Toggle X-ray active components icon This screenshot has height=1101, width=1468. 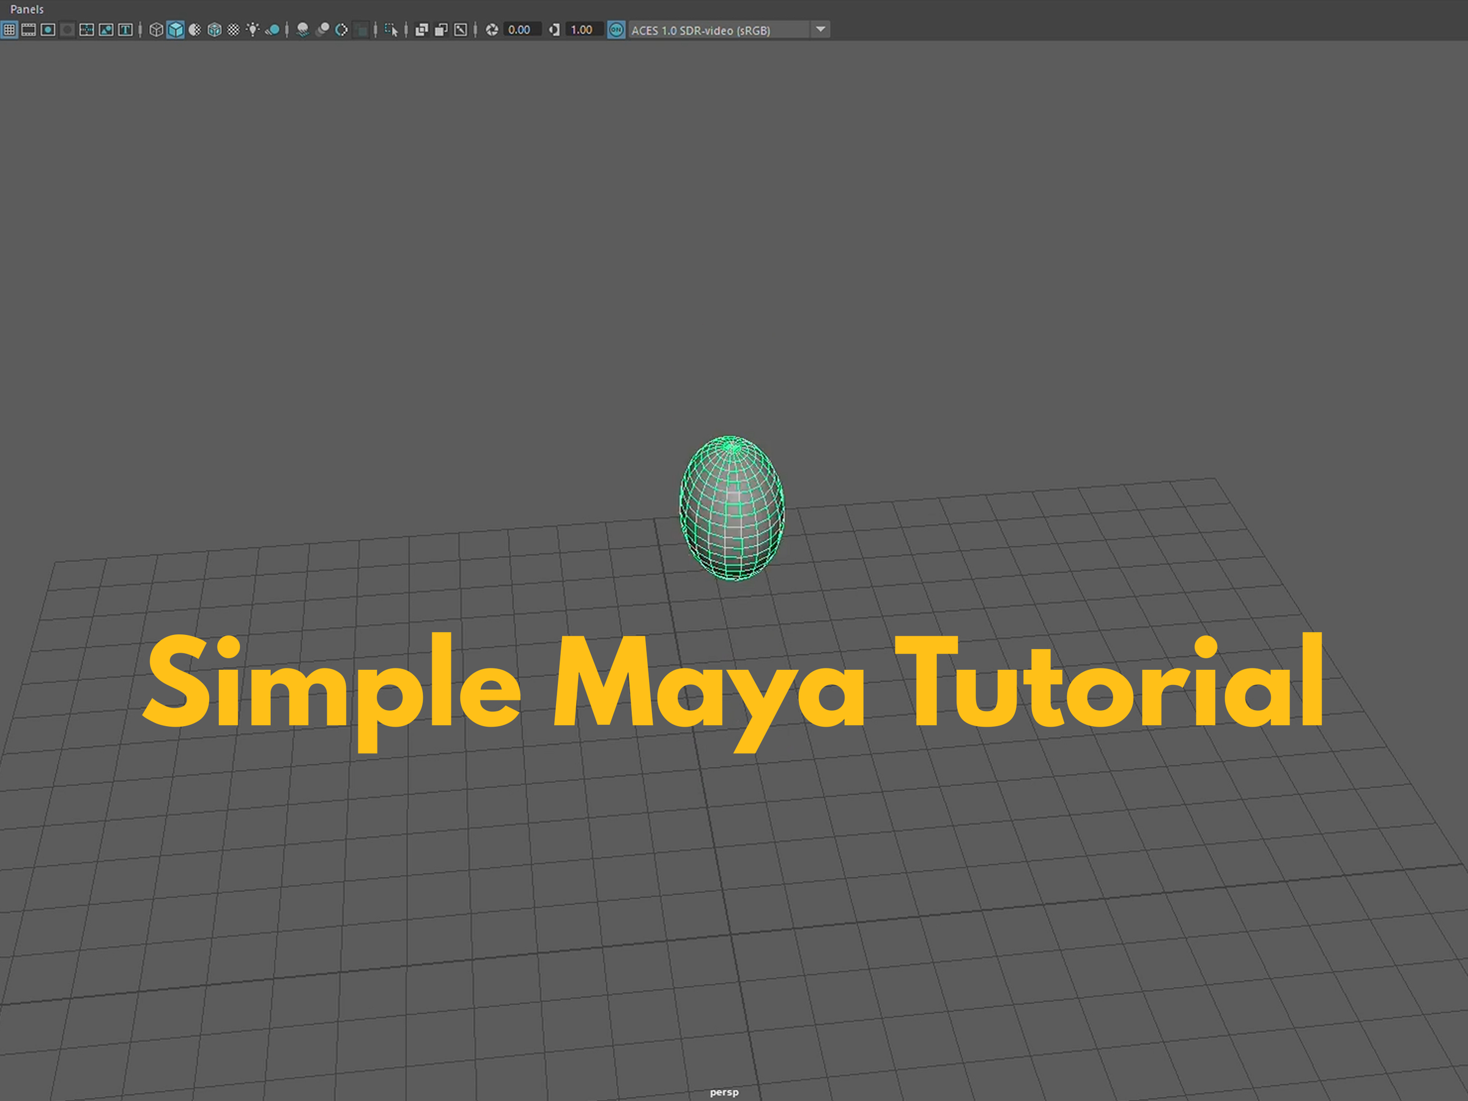(440, 30)
